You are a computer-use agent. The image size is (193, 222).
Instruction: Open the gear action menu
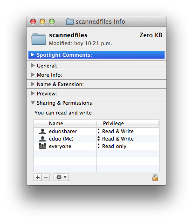click(x=61, y=177)
